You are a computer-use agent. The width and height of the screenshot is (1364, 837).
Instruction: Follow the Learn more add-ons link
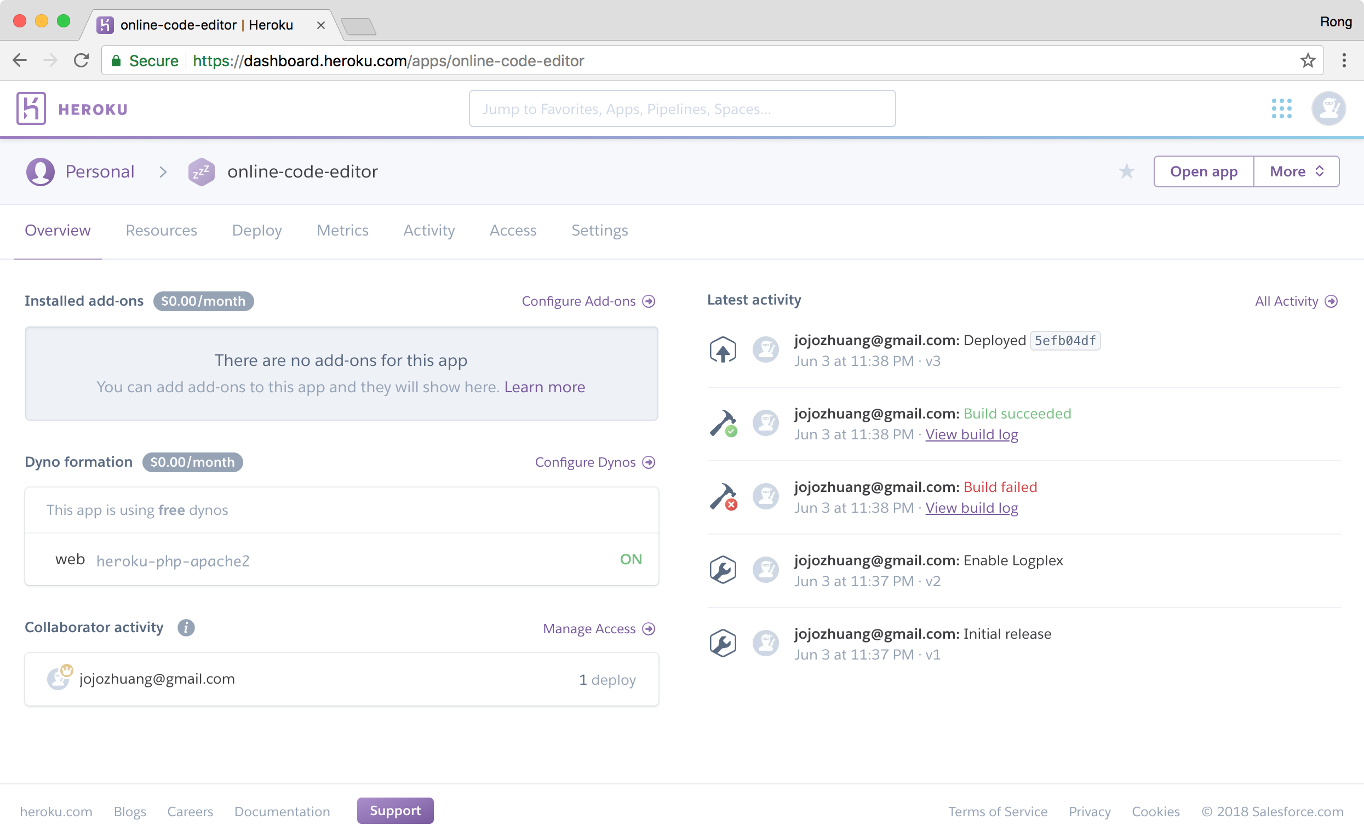(x=545, y=387)
